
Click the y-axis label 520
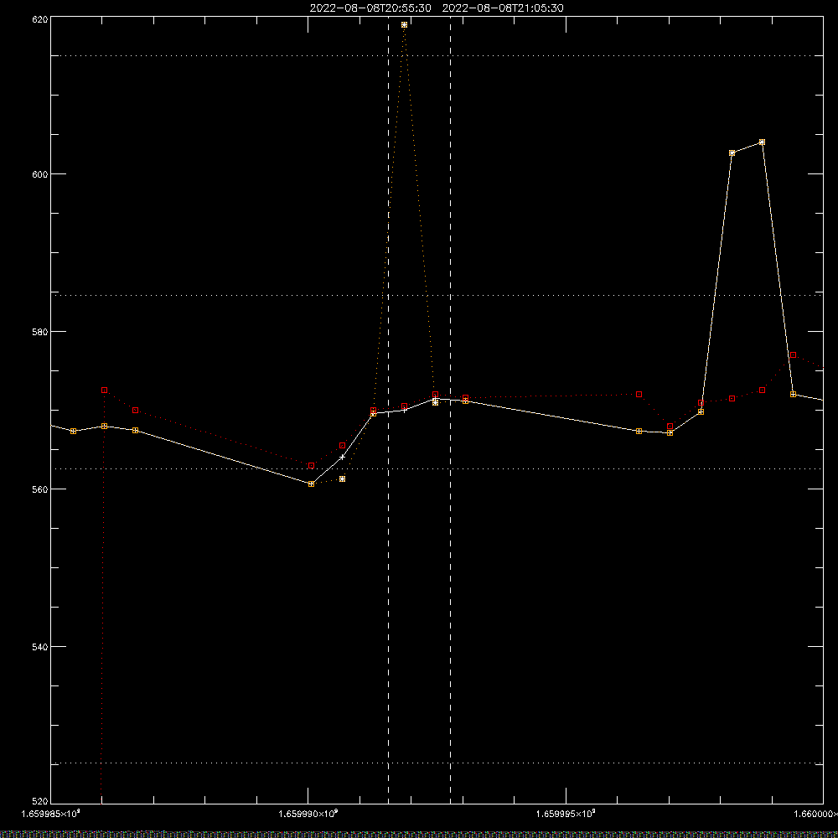coord(40,802)
